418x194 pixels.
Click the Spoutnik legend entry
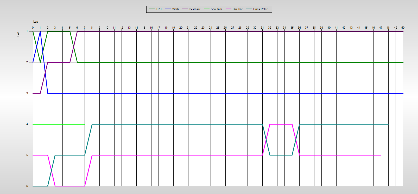[x=213, y=9]
